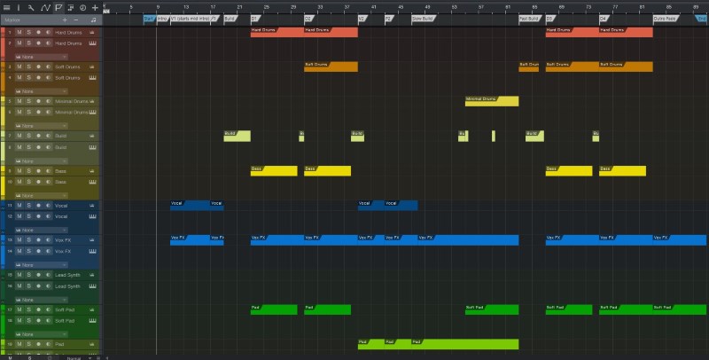709x360 pixels.
Task: Click keyboard icon on track 16 Lead Synth
Action: [x=92, y=286]
